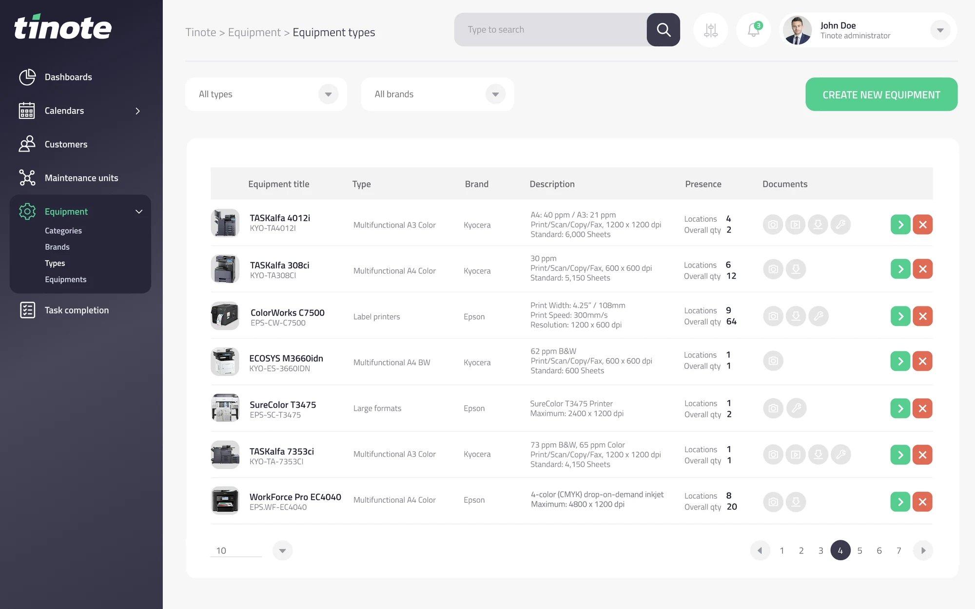Delete the WorkForce Pro EC4040 row
Viewport: 975px width, 609px height.
tap(922, 502)
